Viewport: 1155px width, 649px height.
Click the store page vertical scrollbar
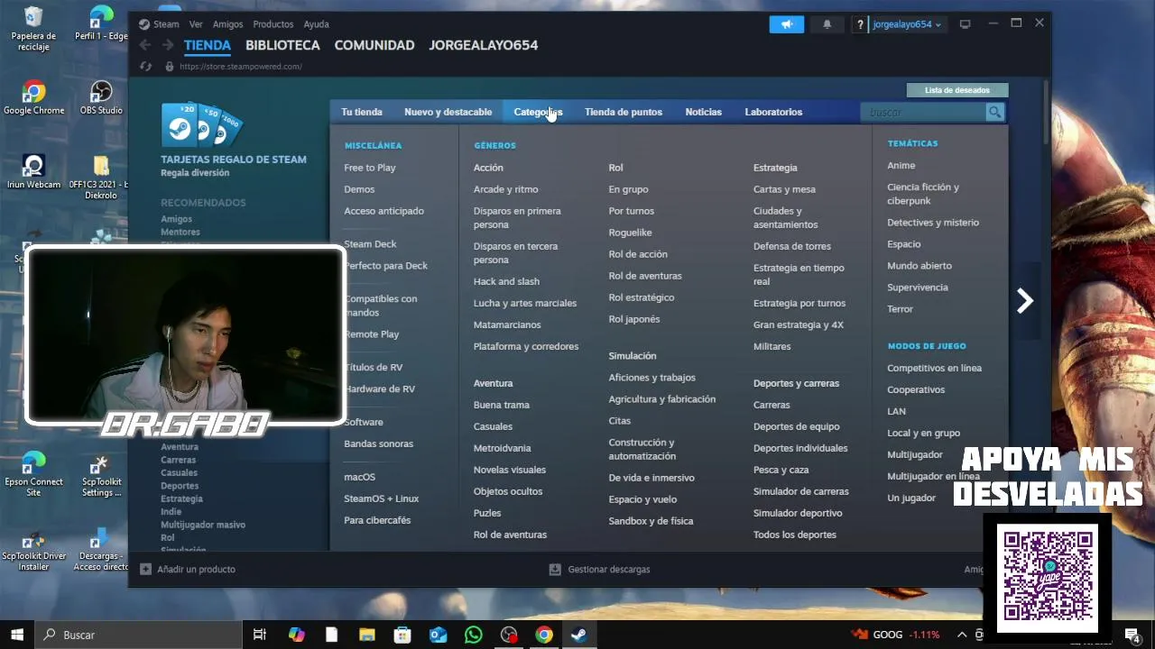point(1046,113)
